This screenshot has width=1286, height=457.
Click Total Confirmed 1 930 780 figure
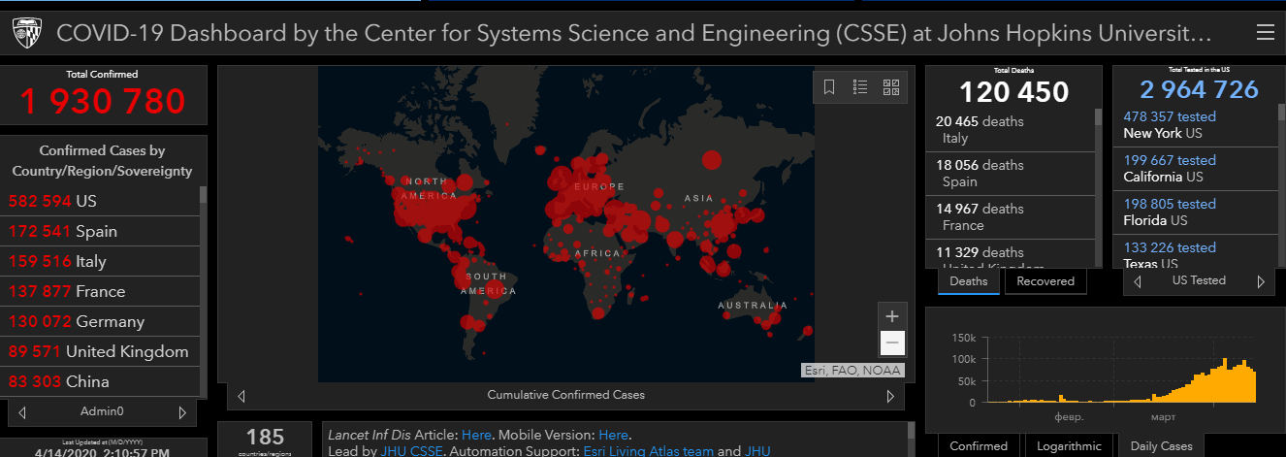(103, 101)
